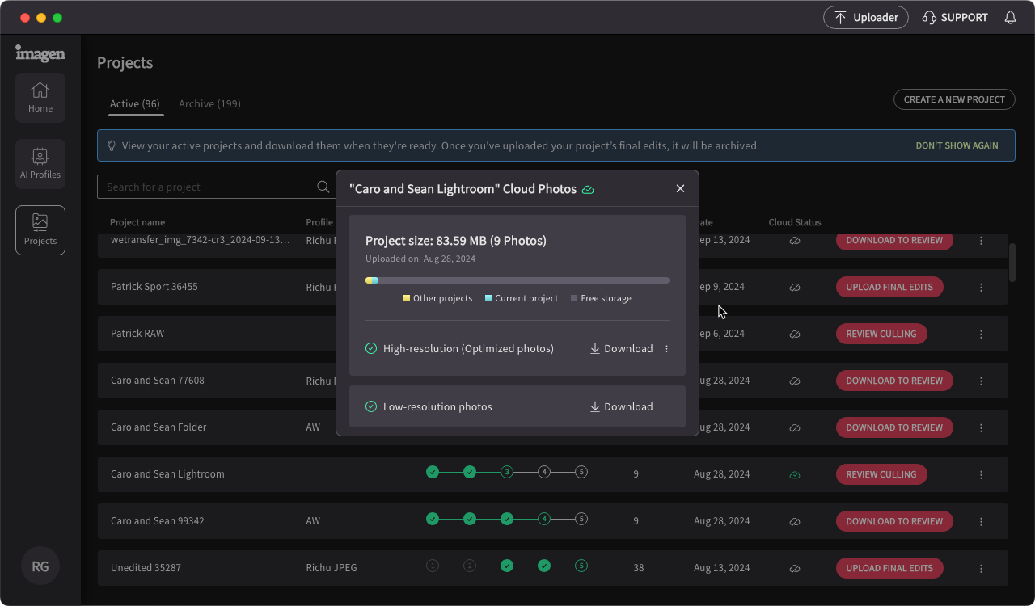
Task: Click UPLOAD FINAL EDITS for Unedited 35287
Action: coord(889,568)
